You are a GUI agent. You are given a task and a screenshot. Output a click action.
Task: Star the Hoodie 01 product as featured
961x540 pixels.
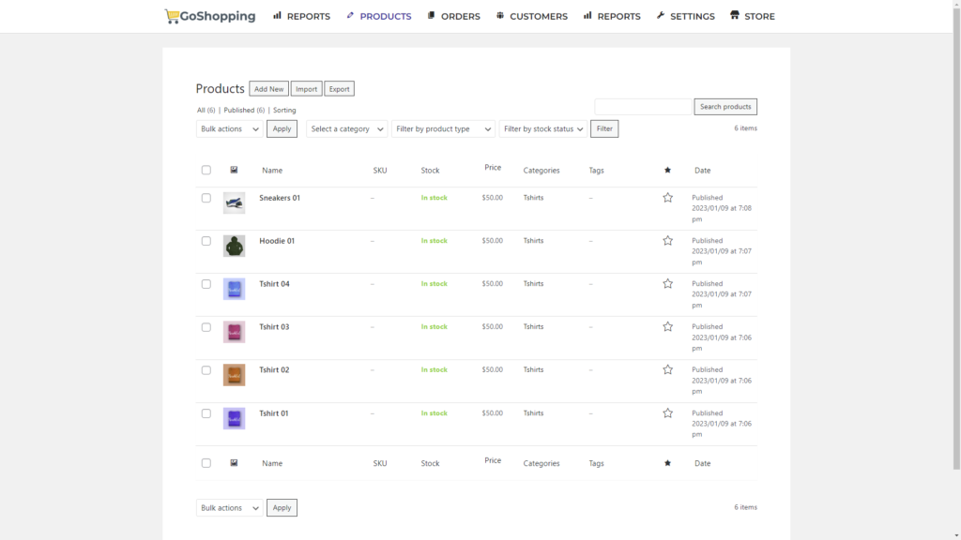(x=667, y=241)
